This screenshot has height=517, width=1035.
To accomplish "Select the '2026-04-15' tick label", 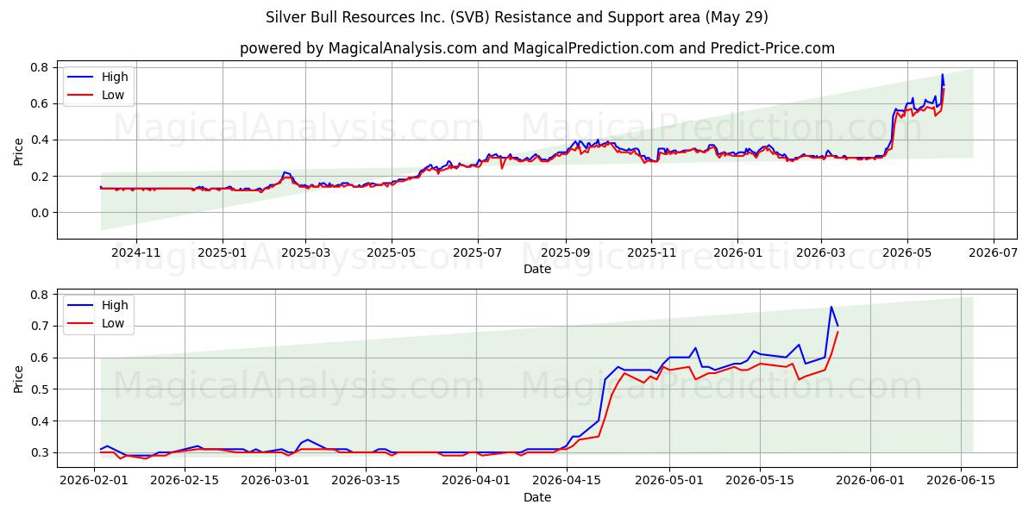I will coord(567,481).
